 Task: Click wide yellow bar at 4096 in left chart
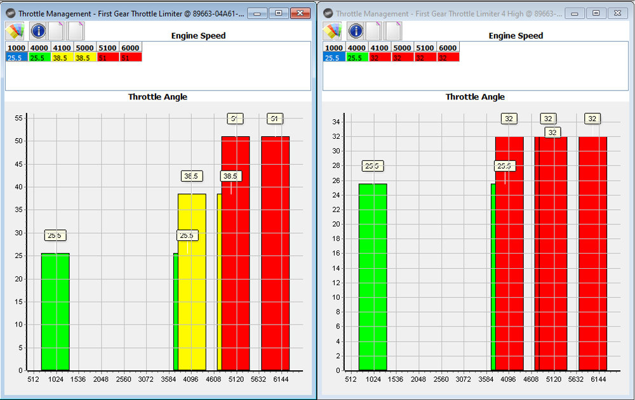pyautogui.click(x=192, y=282)
